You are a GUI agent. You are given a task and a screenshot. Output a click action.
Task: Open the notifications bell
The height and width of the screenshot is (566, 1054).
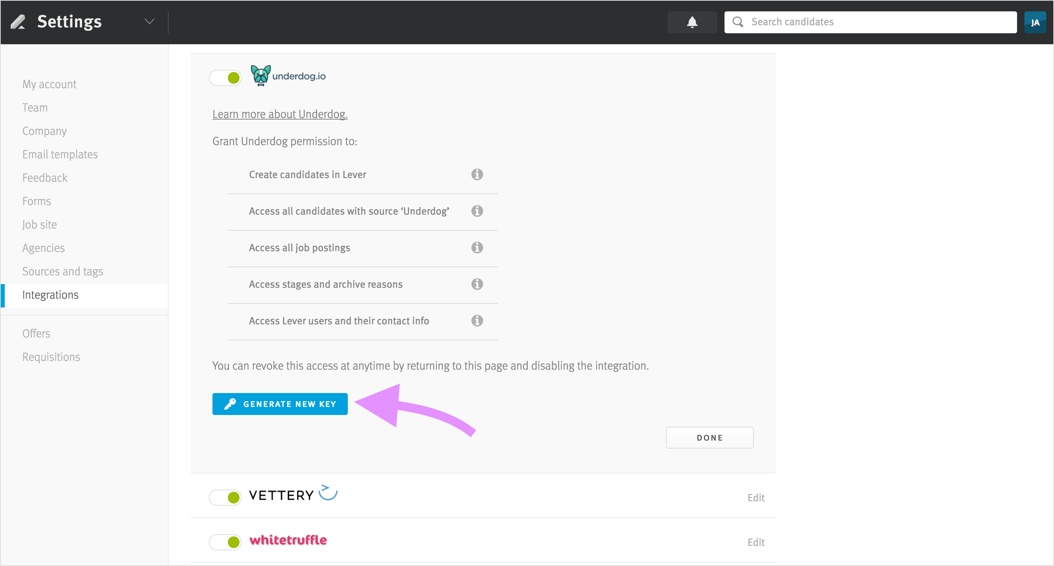click(692, 22)
